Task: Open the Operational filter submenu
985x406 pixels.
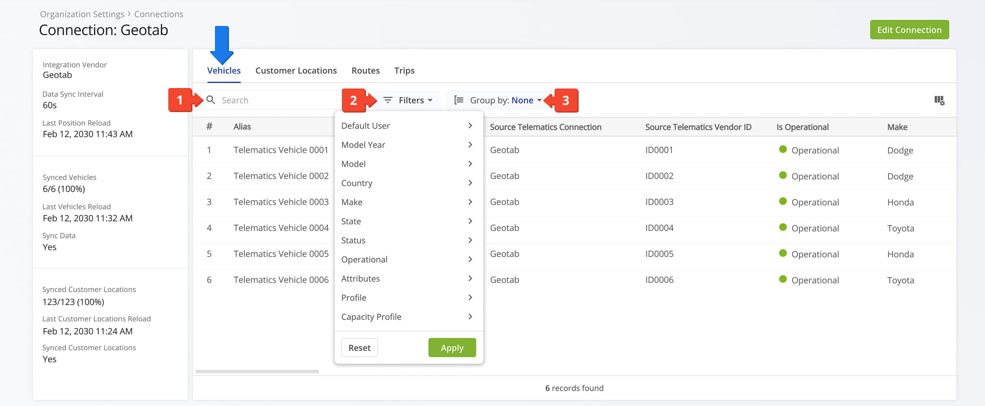Action: point(408,259)
